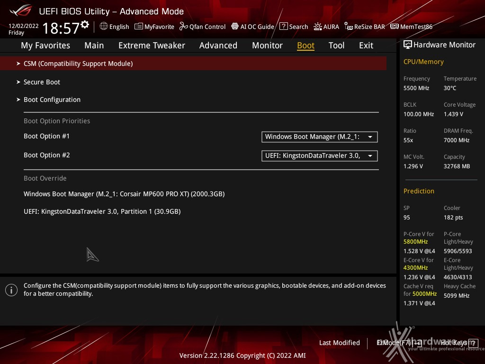Click the Boot Override heading
The image size is (485, 364).
point(45,178)
